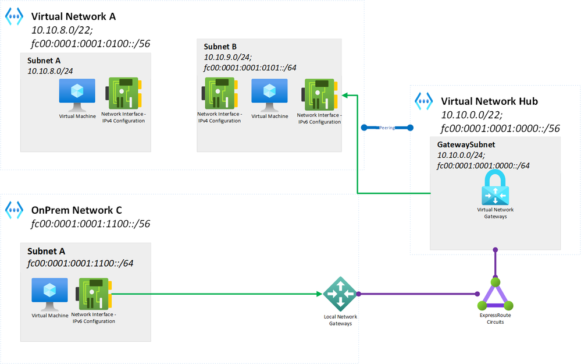Select the OnPrem Network C network icon
Viewport: 581px width, 364px height.
point(14,210)
